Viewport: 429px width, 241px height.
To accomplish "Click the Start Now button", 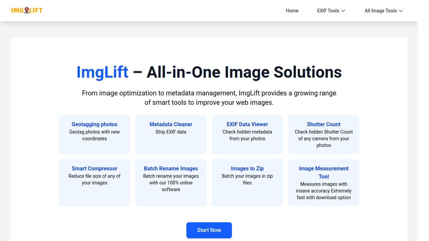I will tap(209, 230).
